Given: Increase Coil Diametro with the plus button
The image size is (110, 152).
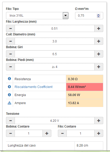Looking at the screenshot, I should point(99,41).
